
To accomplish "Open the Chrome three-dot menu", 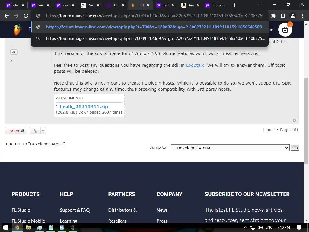I will (x=302, y=16).
